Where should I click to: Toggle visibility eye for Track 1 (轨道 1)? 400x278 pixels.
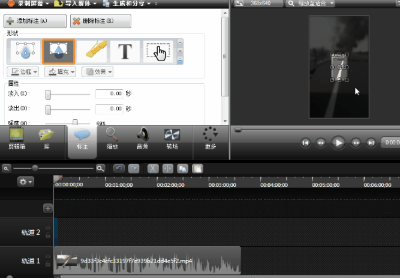[48, 257]
